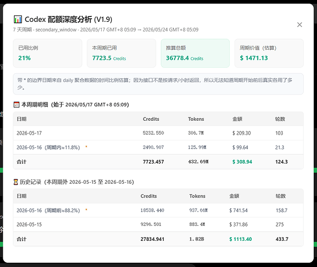Click the Tokens value 125.99M
Image resolution: width=317 pixels, height=267 pixels.
coord(197,147)
